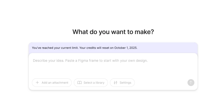Screen dimensions: 221x100
Task: Click the October 1, 2025 reset date
Action: (x=126, y=48)
